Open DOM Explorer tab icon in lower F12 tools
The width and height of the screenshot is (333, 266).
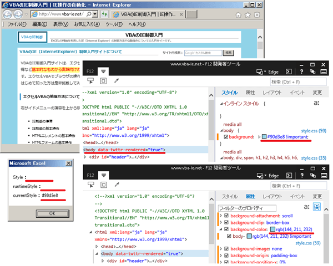click(104, 176)
